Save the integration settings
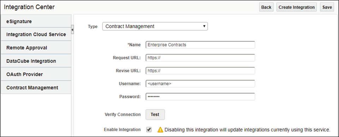 coord(327,7)
